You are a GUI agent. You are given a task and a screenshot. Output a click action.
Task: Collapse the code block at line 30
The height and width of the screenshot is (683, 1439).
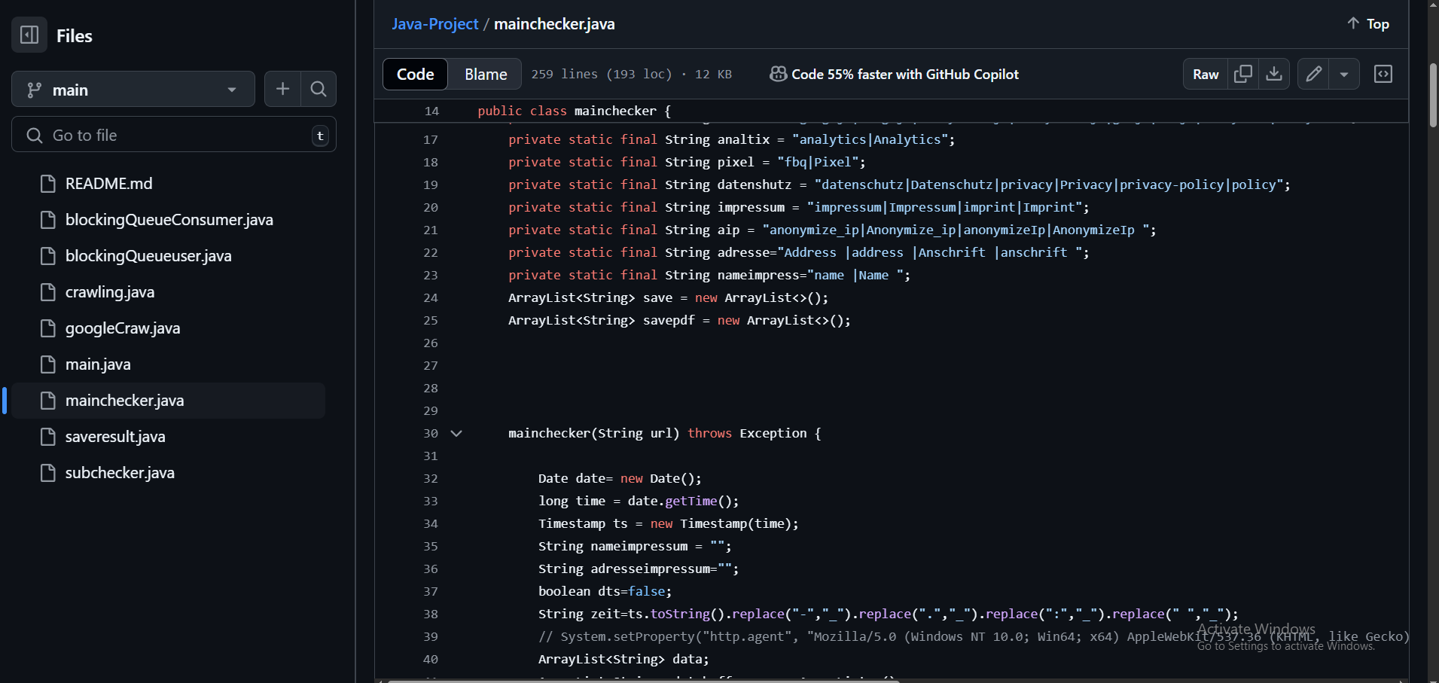click(x=456, y=434)
